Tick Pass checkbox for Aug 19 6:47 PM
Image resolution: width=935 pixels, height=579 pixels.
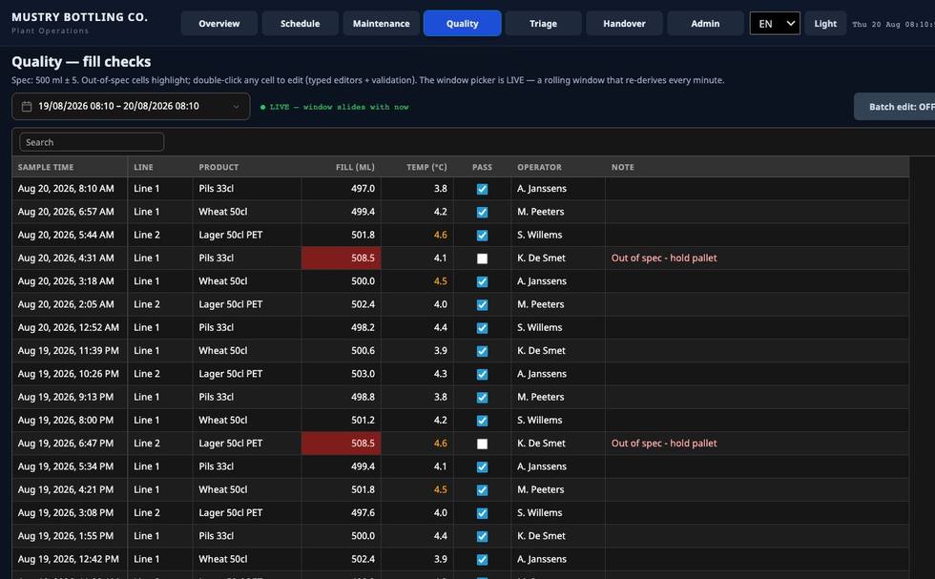pos(483,444)
